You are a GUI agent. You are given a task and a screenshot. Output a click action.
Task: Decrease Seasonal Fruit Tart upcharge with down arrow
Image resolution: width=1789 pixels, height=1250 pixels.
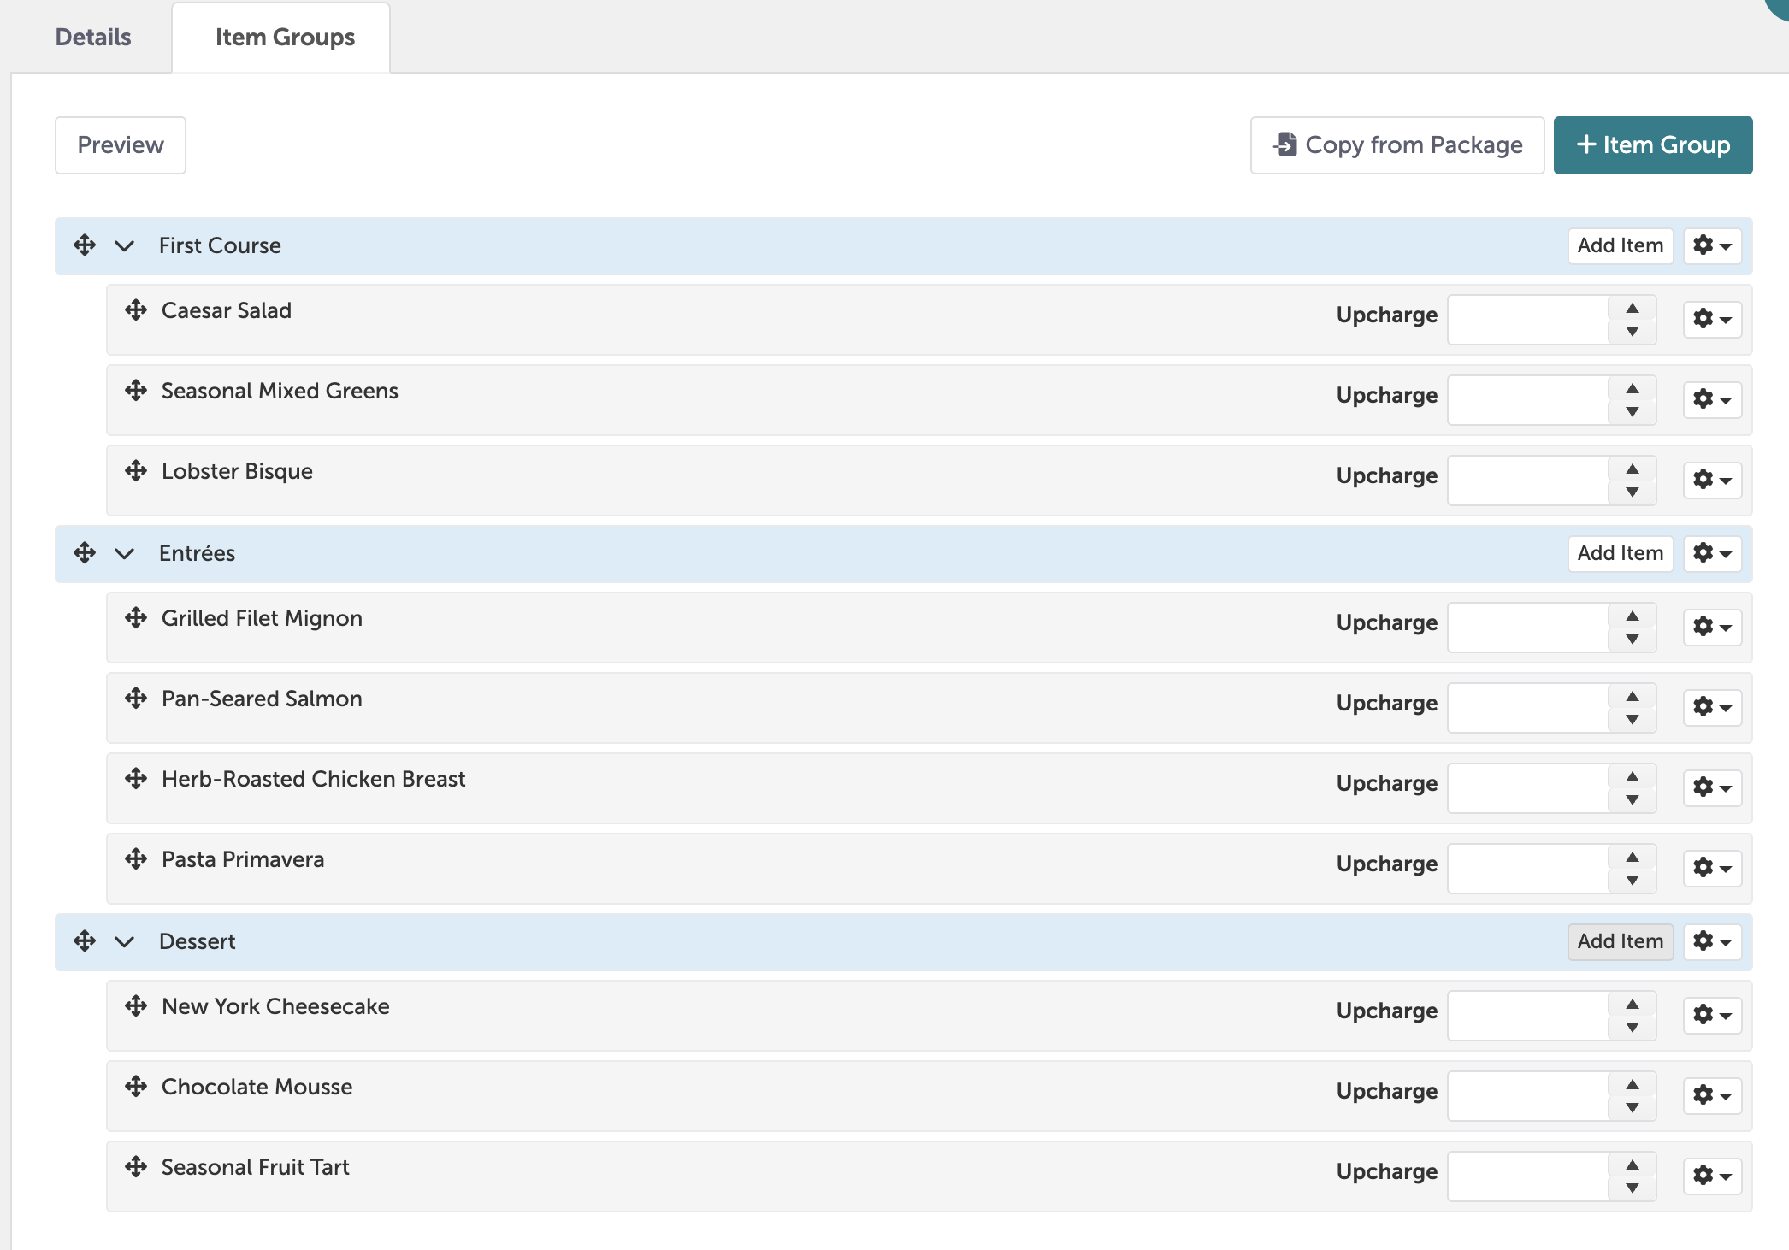[1633, 1188]
